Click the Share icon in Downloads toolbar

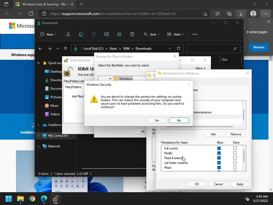point(119,34)
